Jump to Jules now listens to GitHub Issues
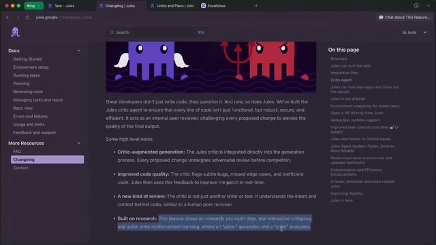 pos(360,139)
